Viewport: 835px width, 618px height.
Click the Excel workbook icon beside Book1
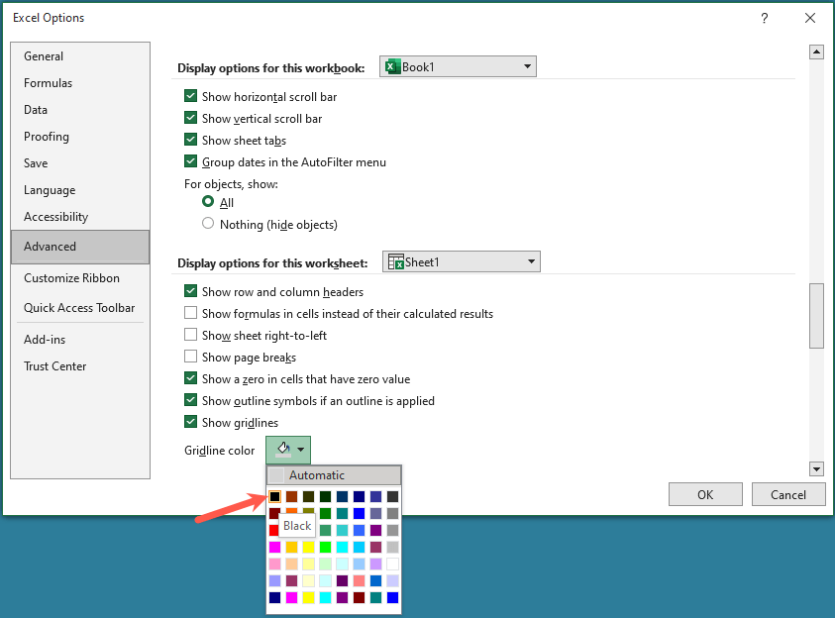(392, 66)
